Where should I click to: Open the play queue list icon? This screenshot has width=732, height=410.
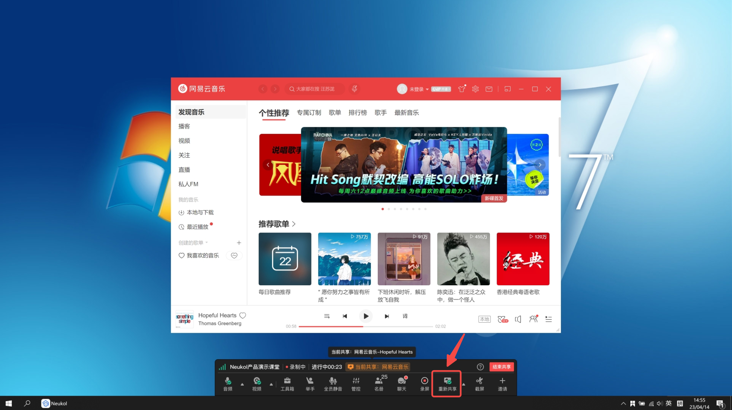tap(548, 319)
